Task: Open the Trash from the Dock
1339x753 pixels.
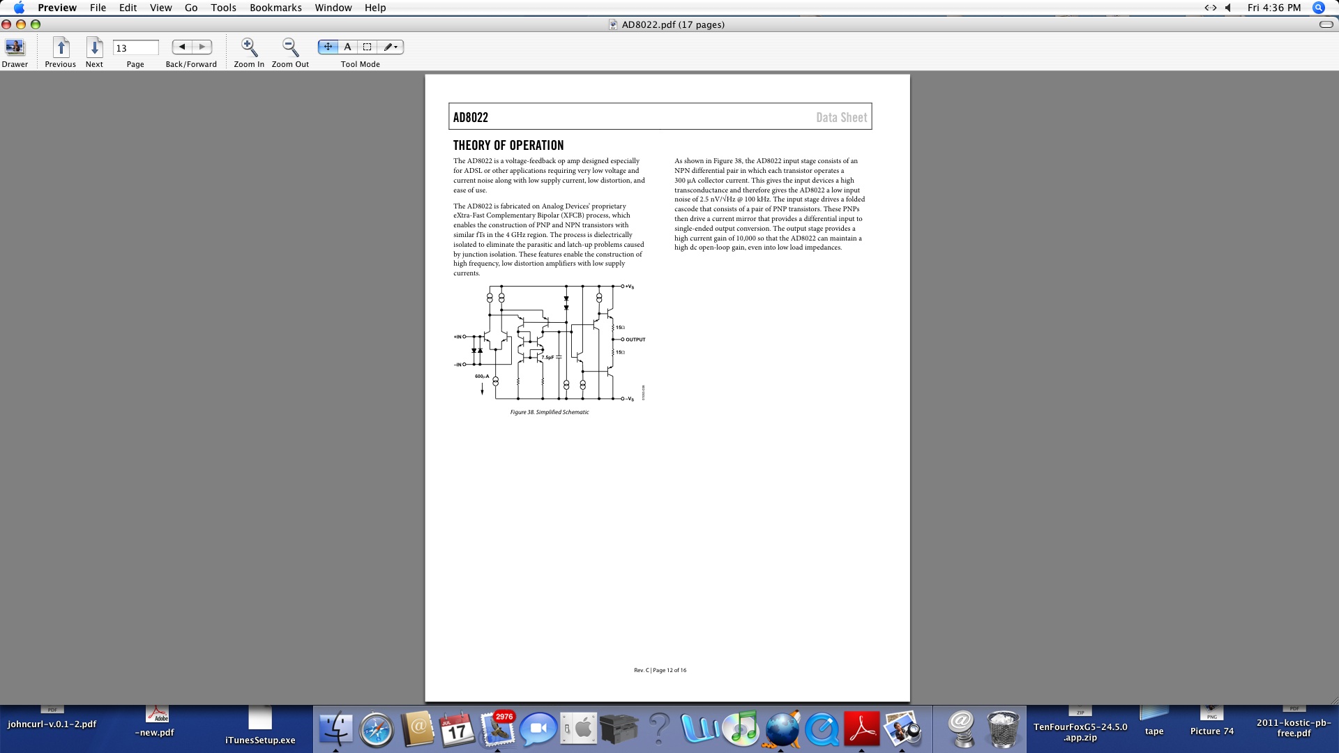Action: 1003,729
